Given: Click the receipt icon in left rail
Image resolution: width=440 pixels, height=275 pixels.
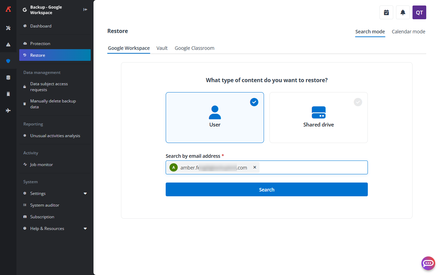Looking at the screenshot, I should click(8, 94).
